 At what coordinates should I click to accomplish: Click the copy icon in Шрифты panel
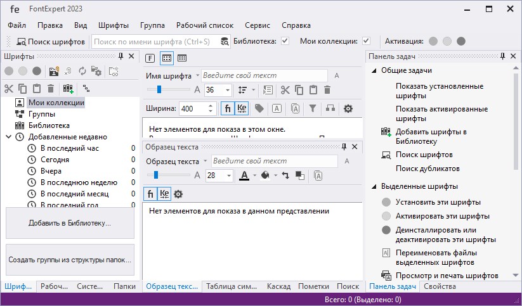pos(23,89)
